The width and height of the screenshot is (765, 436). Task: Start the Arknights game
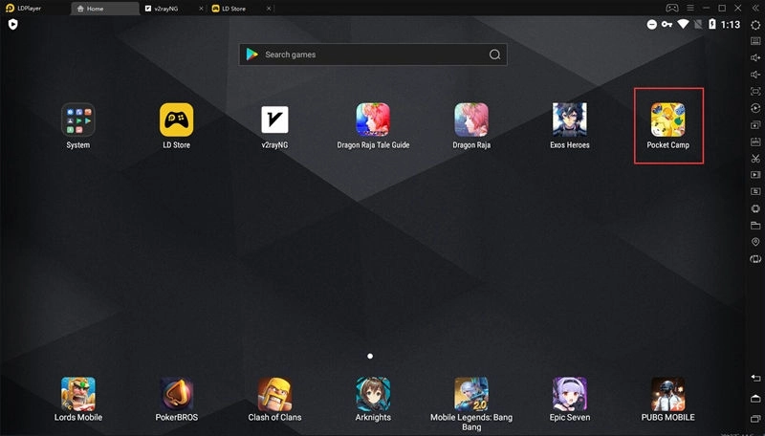point(373,393)
